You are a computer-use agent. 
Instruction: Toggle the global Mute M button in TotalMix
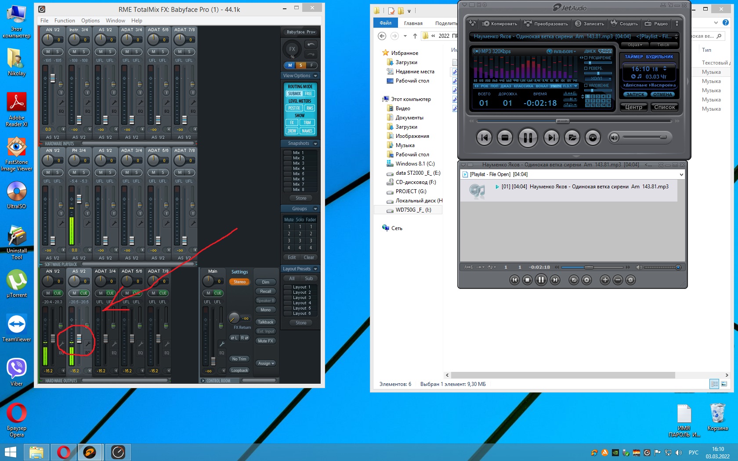(290, 65)
